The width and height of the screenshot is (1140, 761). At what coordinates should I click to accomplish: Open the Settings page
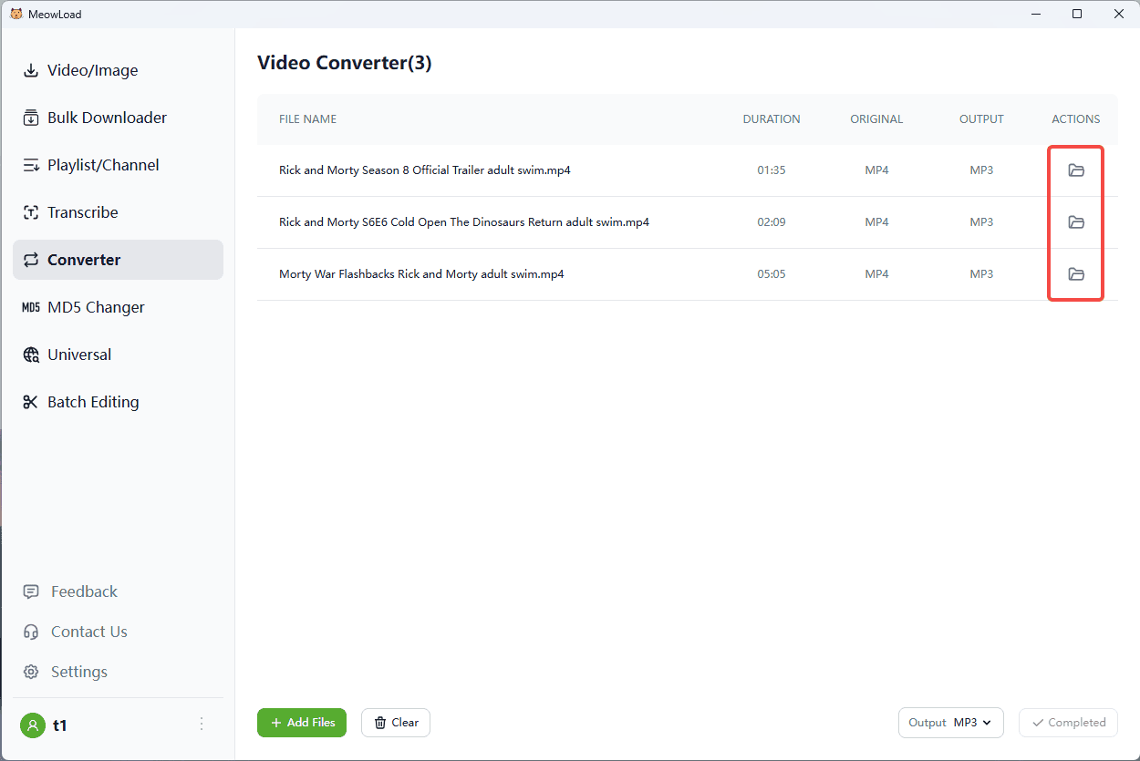coord(78,672)
